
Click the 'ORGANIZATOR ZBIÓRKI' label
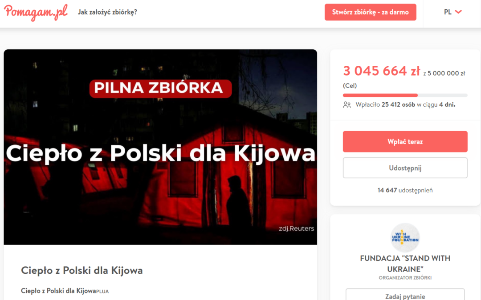pos(405,278)
